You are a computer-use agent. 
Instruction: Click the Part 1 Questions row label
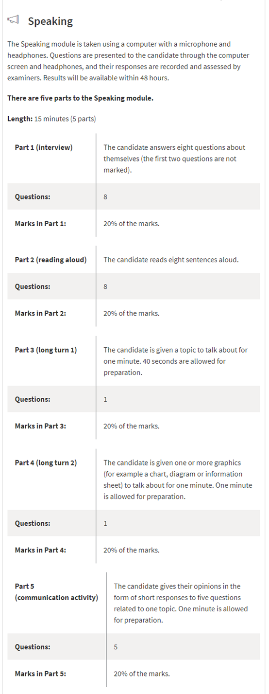pyautogui.click(x=33, y=197)
